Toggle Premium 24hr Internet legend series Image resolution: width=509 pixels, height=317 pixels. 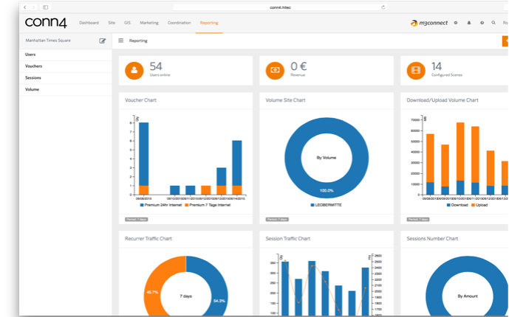[x=161, y=205]
